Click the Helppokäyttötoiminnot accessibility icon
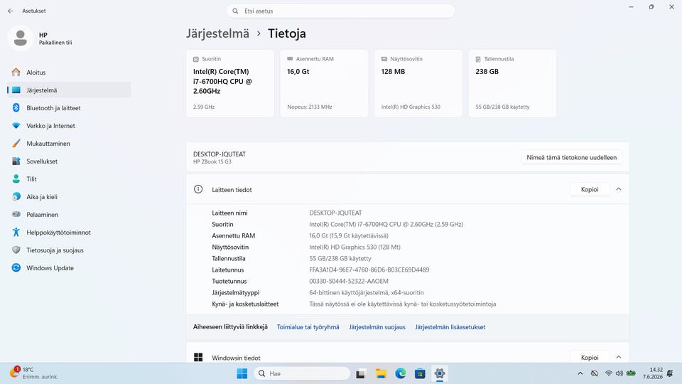Screen dimensions: 682x384 point(16,232)
